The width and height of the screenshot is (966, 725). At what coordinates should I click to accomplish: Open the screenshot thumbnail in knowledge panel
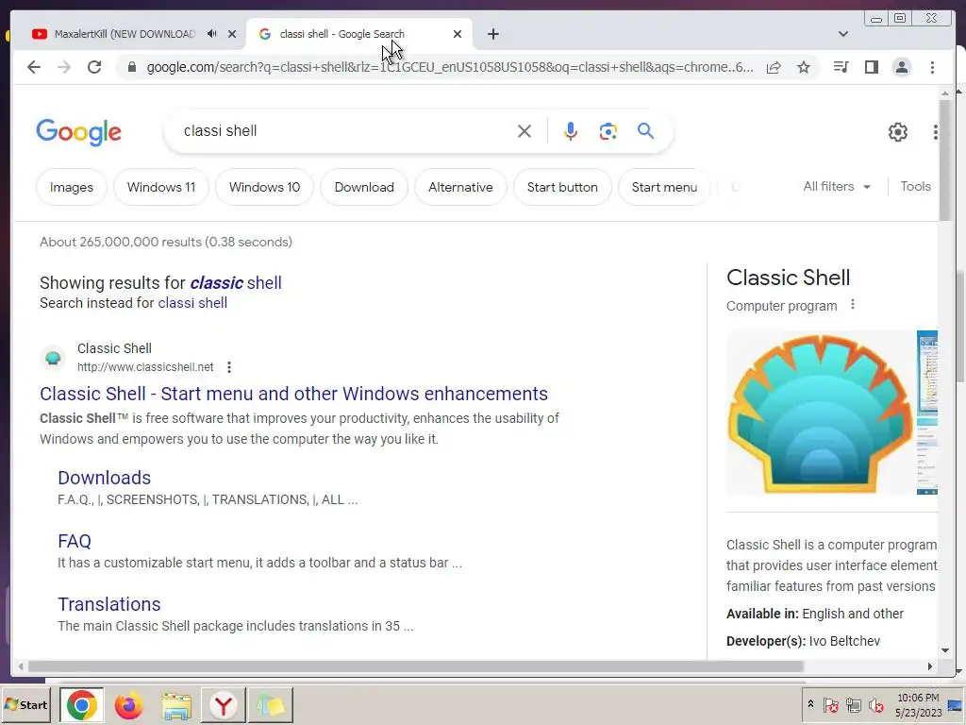tap(927, 413)
